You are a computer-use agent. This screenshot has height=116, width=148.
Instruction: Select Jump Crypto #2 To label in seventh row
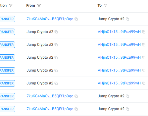111,96
